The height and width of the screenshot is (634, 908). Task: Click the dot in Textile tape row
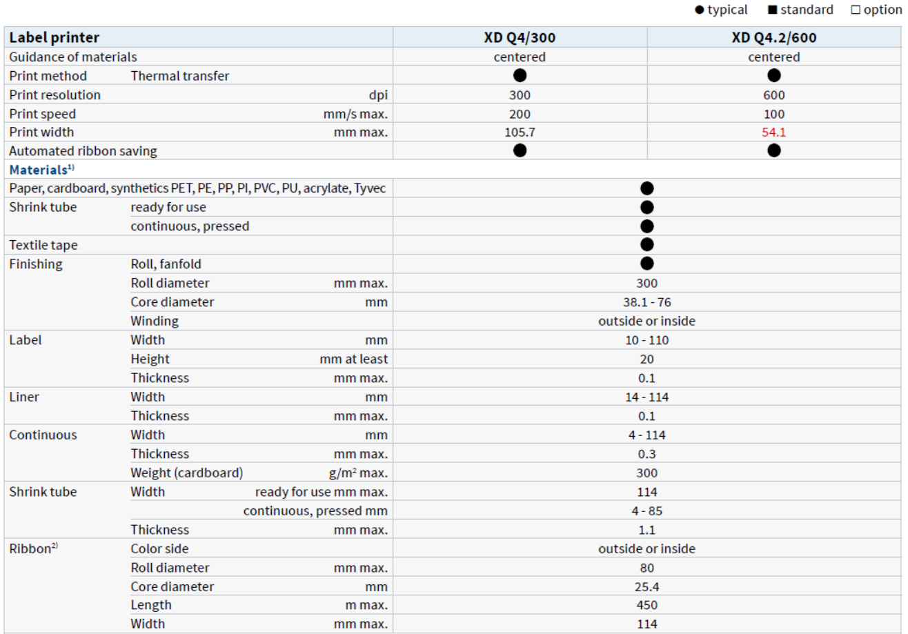(647, 244)
